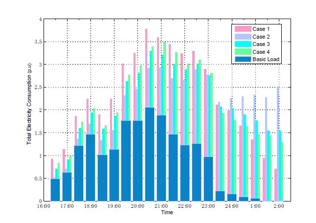Viewport: 316px width, 223px height.
Task: Select the tallest blue Basic Load bar
Action: coord(150,154)
